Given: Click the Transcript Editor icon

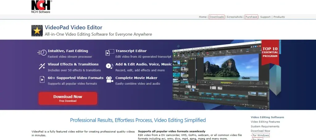Looking at the screenshot, I should (x=110, y=52).
